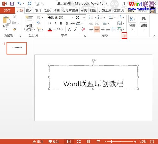Select the format painter brush
The width and height of the screenshot is (158, 144).
click(14, 29)
